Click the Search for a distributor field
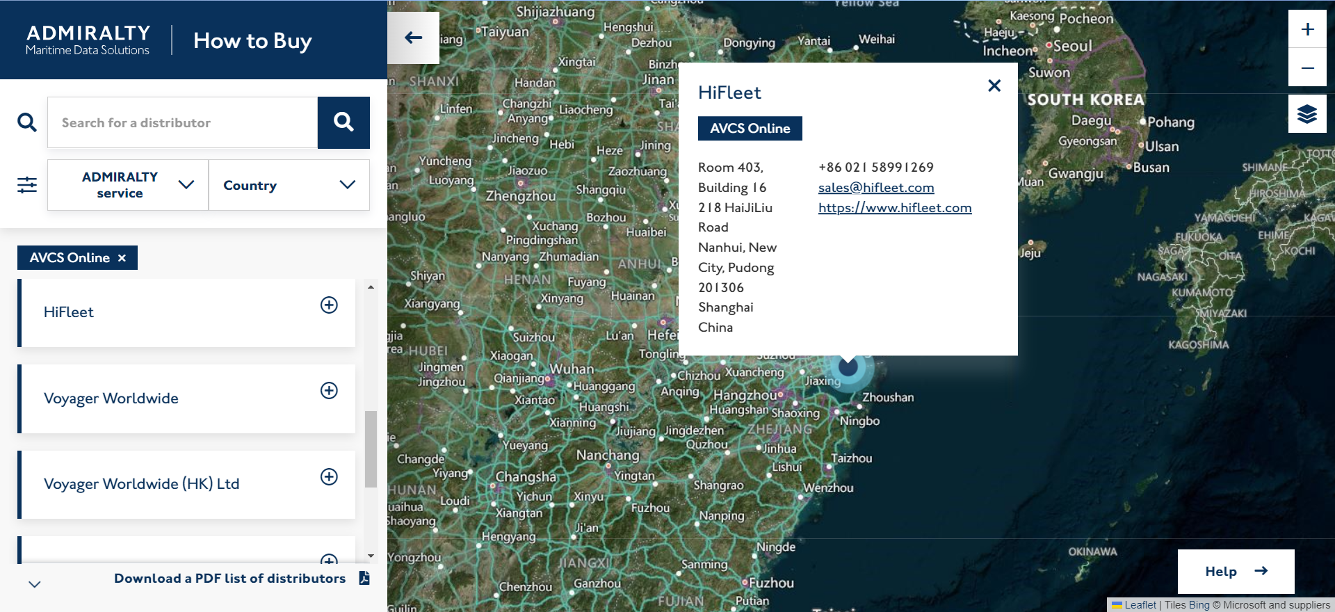The width and height of the screenshot is (1335, 612). (183, 122)
